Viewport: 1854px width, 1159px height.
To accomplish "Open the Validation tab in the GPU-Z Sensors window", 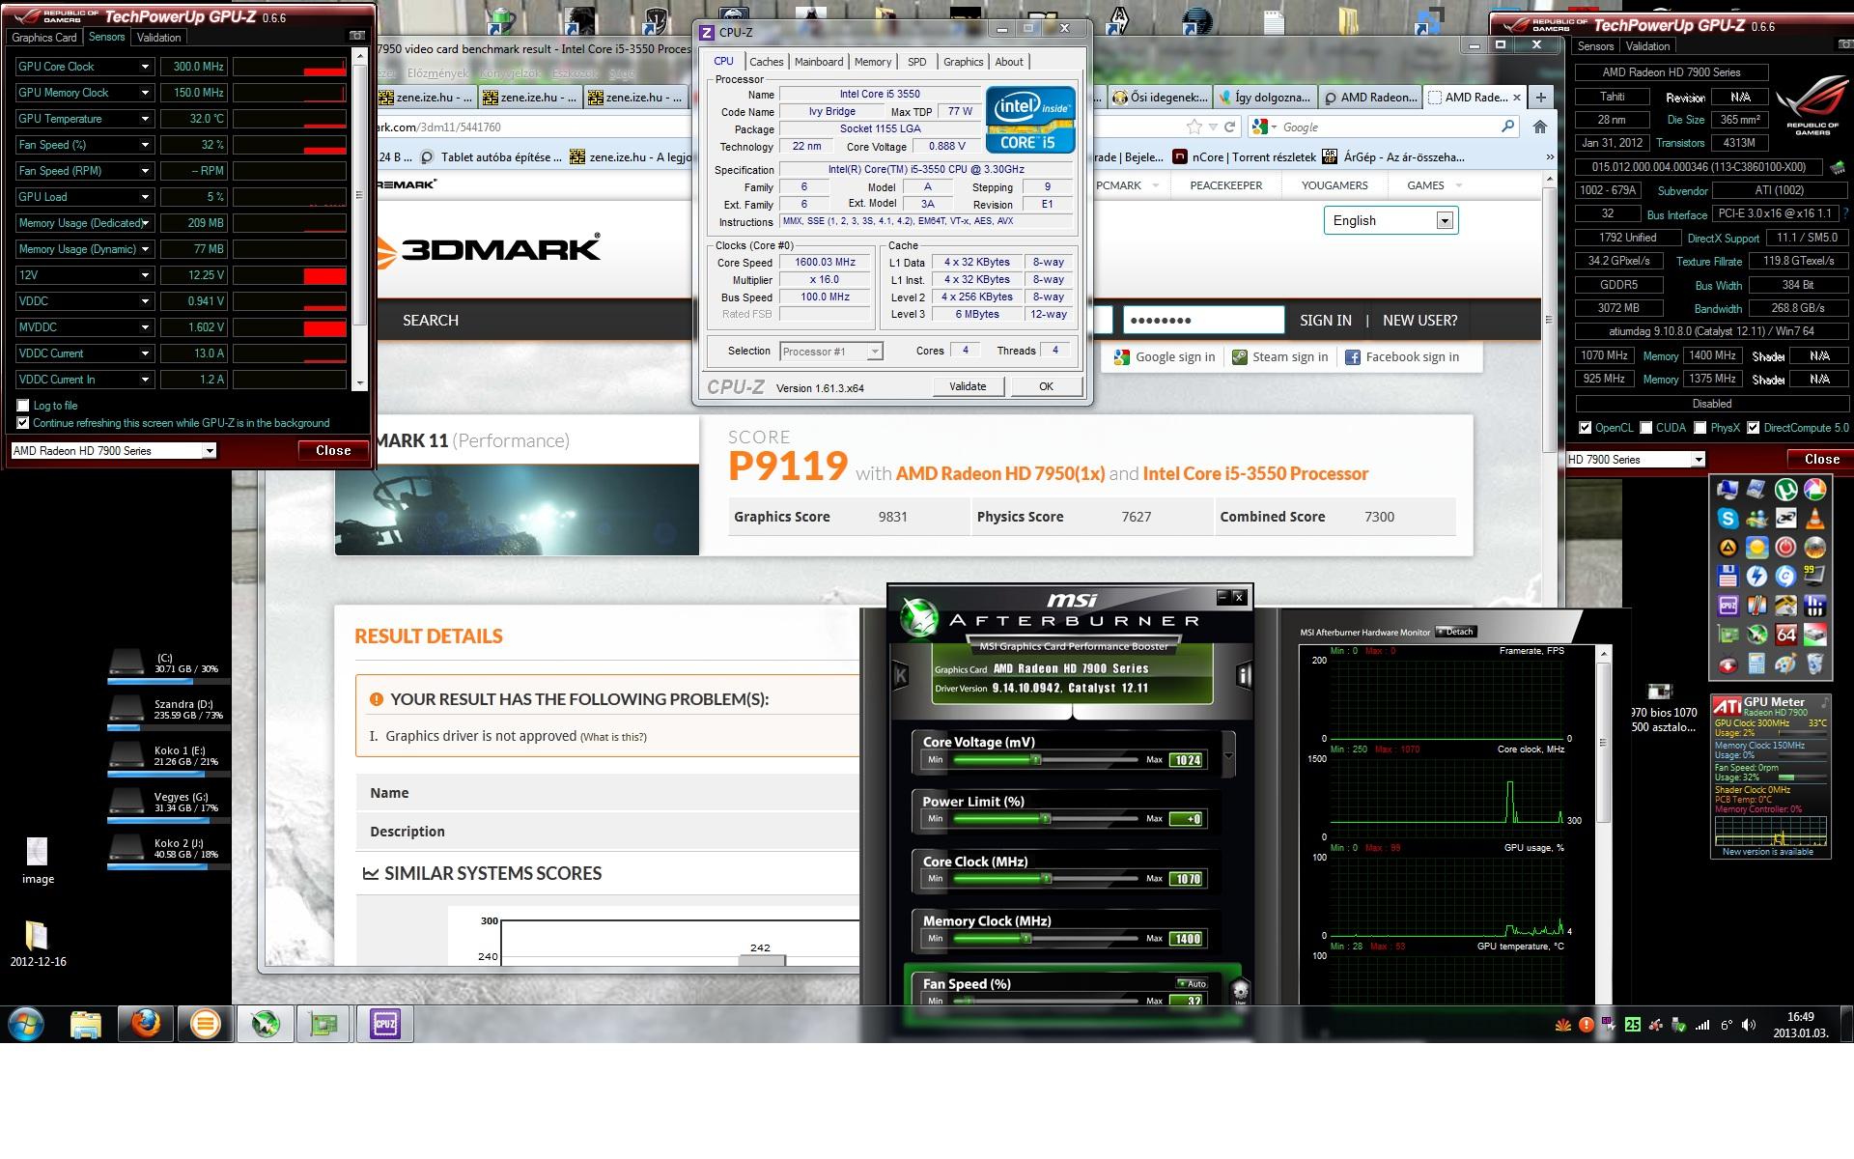I will (x=158, y=38).
